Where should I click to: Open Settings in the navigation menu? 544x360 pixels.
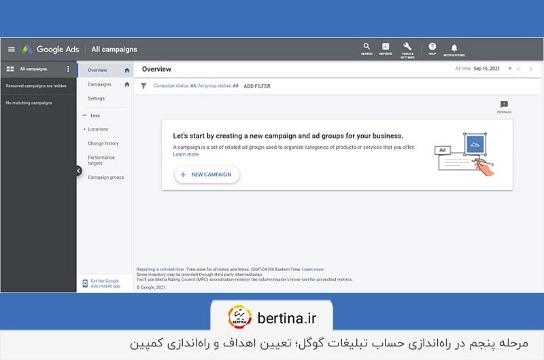96,98
